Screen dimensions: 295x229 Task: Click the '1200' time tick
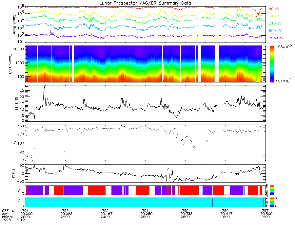click(265, 217)
